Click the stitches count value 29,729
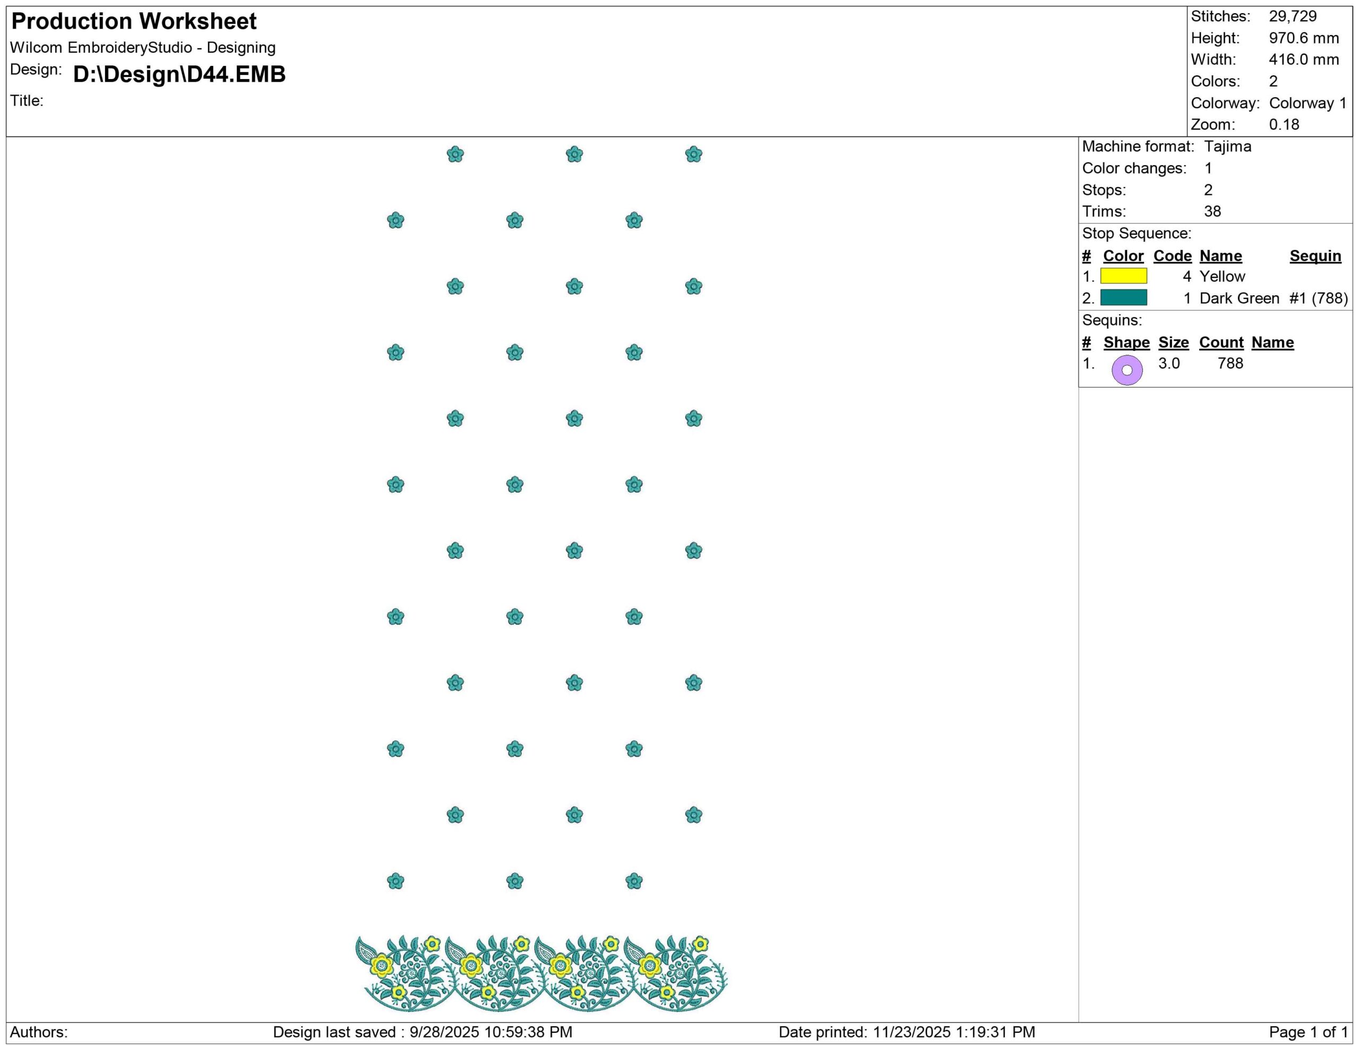Screen dimensions: 1359x1046 click(x=1293, y=17)
